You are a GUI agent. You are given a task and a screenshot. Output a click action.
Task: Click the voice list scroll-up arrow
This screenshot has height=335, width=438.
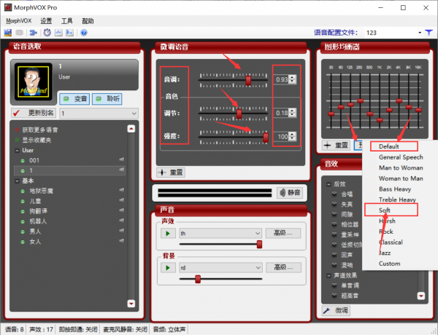pos(131,129)
